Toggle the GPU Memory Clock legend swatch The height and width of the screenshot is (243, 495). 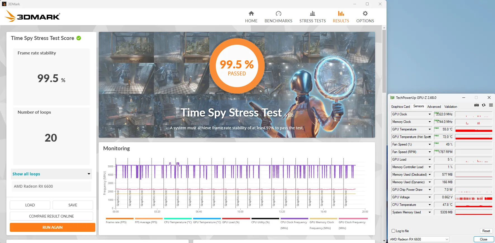pyautogui.click(x=323, y=218)
